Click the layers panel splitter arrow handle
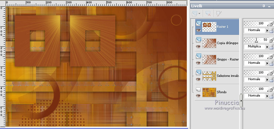274x129 pixels. click(241, 101)
